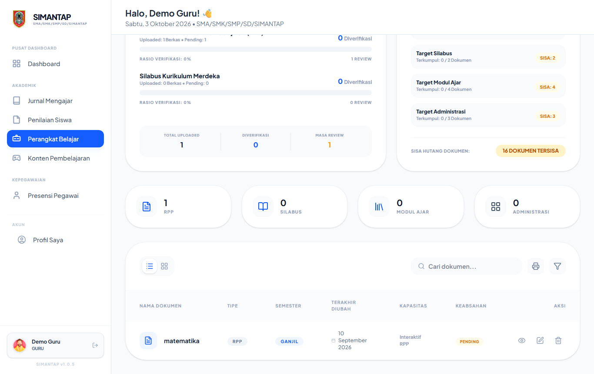Delete the matematika document
Screen dimensions: 594x374
558,341
